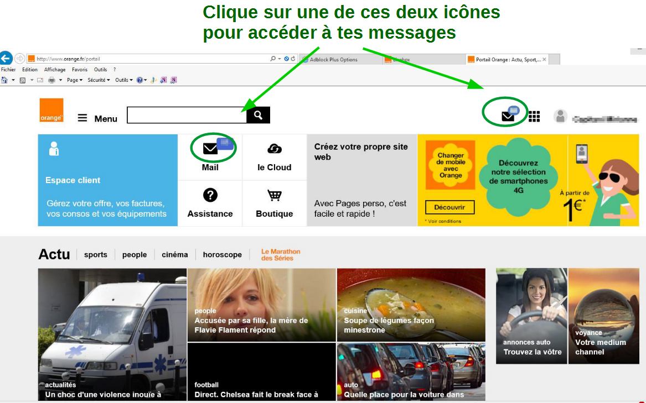This screenshot has width=646, height=403.
Task: Open the Boutique shopping cart tile
Action: coord(275,203)
